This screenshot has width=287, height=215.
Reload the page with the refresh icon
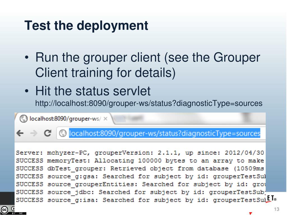(48, 133)
